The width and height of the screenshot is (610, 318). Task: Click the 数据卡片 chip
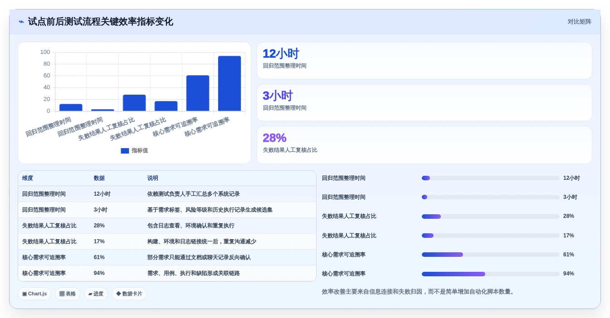pos(129,294)
